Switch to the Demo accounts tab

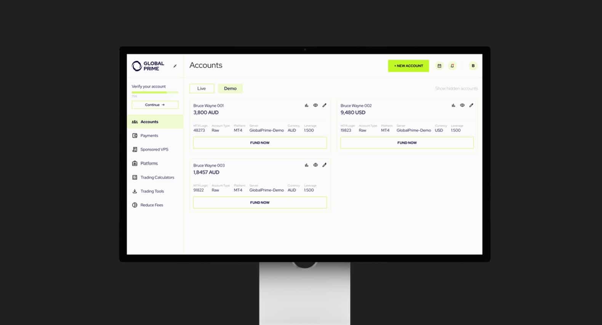[230, 89]
